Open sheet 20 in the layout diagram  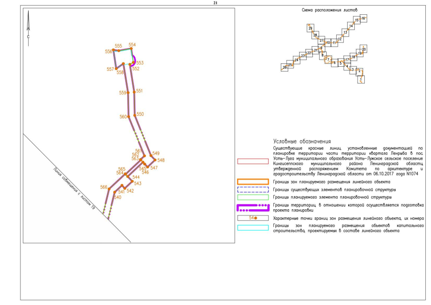coord(364,49)
